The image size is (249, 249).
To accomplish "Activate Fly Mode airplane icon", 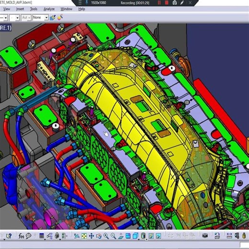I will (77, 236).
